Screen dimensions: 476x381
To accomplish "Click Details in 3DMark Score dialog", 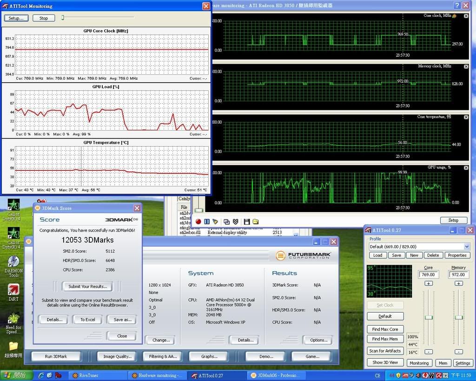I will click(x=55, y=320).
